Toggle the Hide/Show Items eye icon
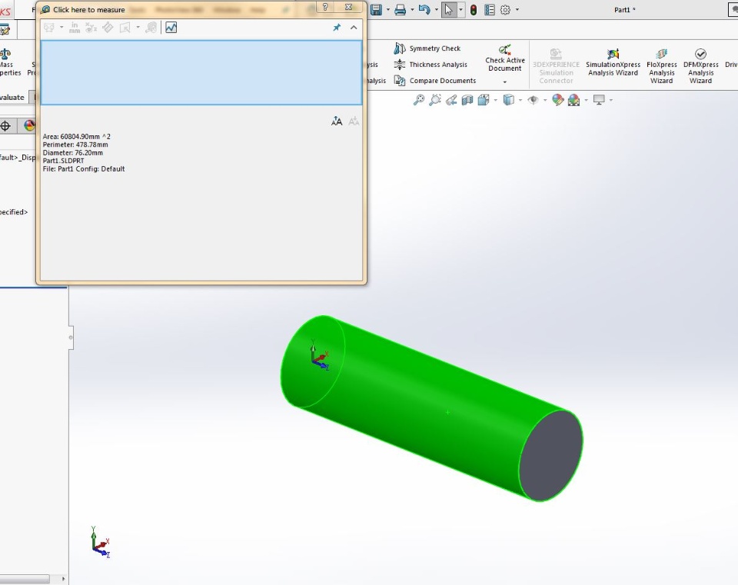Screen dimensions: 738x585 [x=533, y=100]
